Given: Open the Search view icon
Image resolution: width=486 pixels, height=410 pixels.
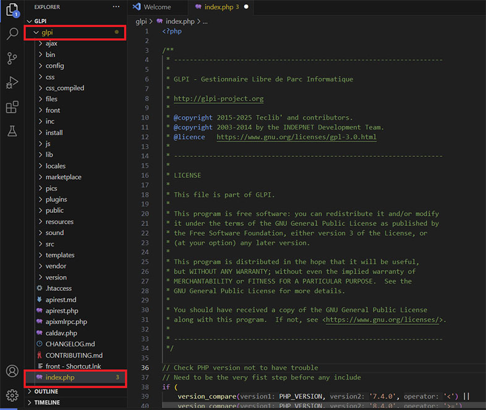Looking at the screenshot, I should 12,34.
